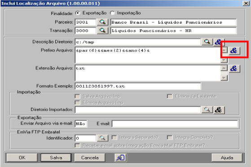Click the Cancela button
This screenshot has height=167, width=251.
pos(90,158)
